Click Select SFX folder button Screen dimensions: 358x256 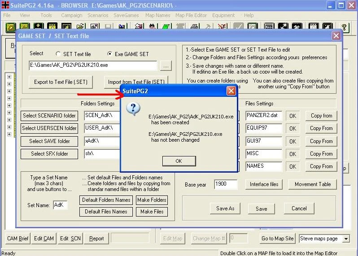coord(49,154)
